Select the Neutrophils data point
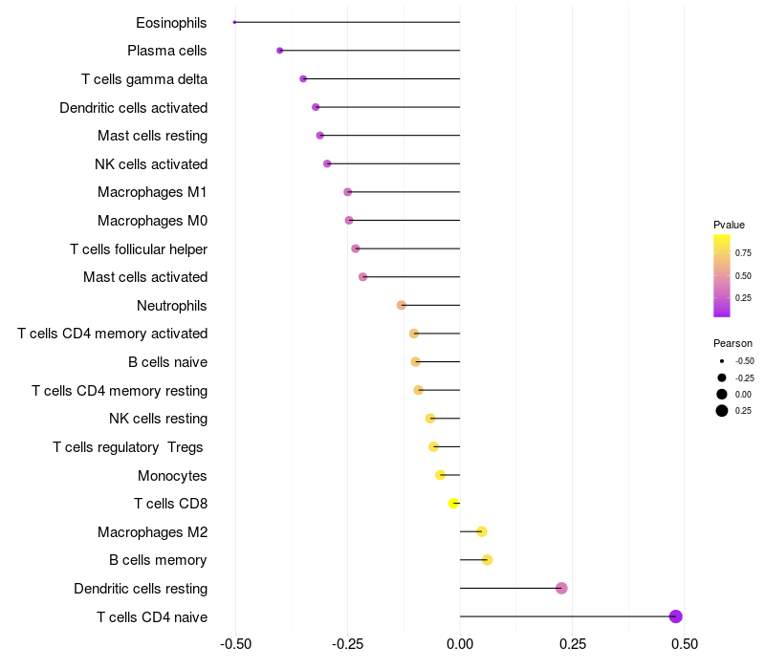Image resolution: width=765 pixels, height=669 pixels. [x=402, y=305]
